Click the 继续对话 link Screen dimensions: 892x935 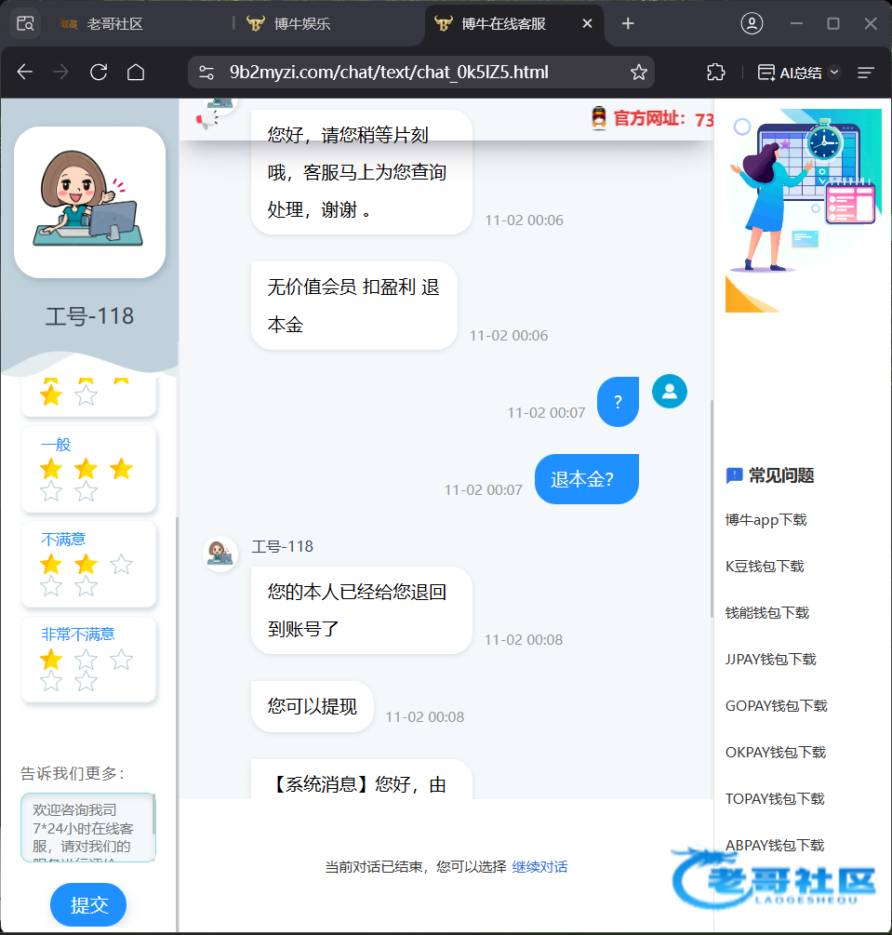(x=539, y=867)
